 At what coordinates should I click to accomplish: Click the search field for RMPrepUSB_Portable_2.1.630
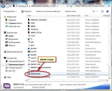point(90,6)
